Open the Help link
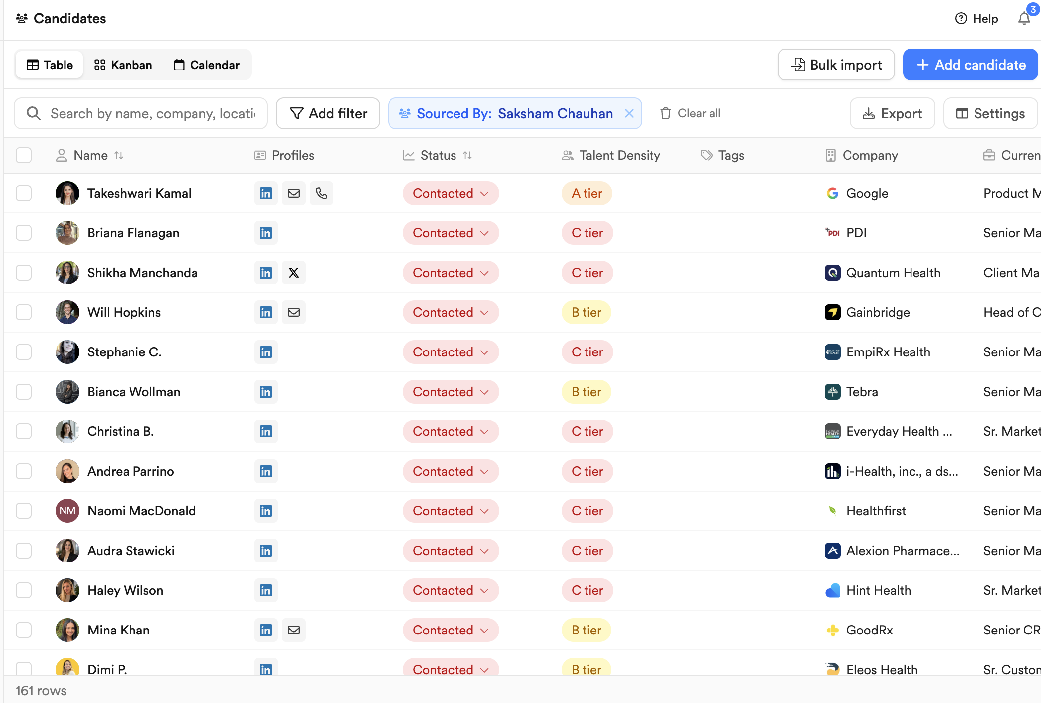The height and width of the screenshot is (703, 1041). pyautogui.click(x=976, y=19)
